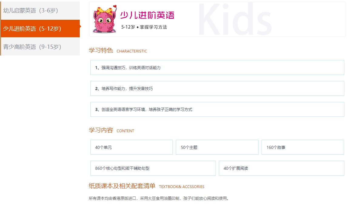348x208 pixels.
Task: Select the 少儿进阶英语 (5-12岁) tab
Action: pyautogui.click(x=40, y=29)
